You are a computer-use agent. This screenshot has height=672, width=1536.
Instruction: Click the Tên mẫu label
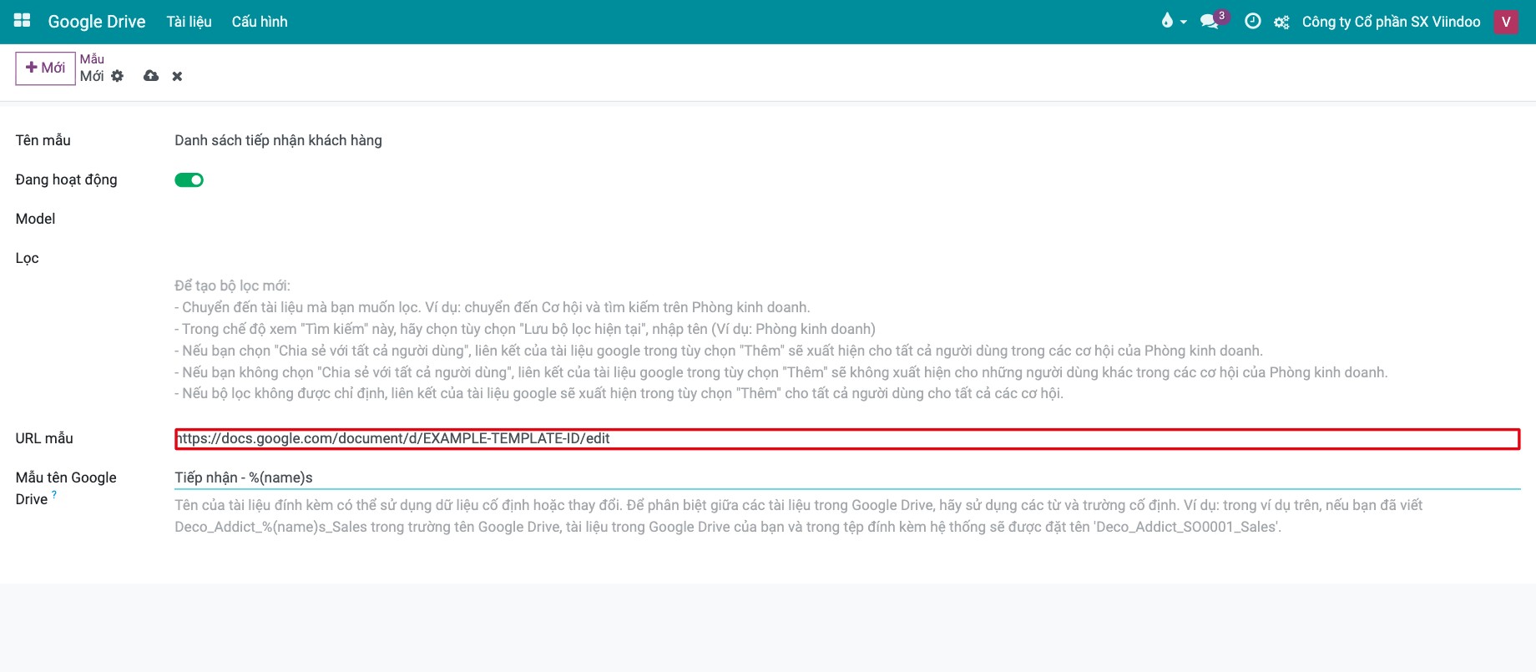point(43,140)
